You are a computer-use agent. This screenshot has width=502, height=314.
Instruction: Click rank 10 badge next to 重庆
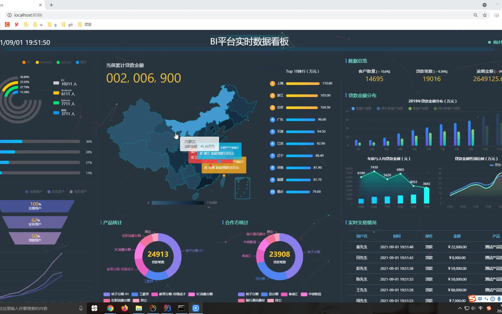tap(272, 192)
